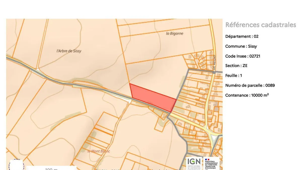Select the "Département : 02" line
This screenshot has width=302, height=170.
[242, 36]
